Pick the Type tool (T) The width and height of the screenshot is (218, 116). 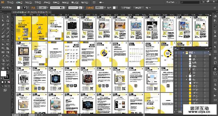(x=8, y=25)
